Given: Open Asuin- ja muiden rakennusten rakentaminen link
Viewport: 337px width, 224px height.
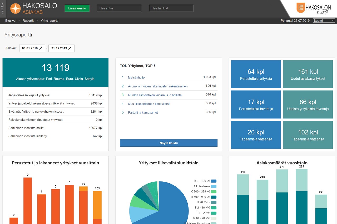Looking at the screenshot, I should tap(158, 86).
